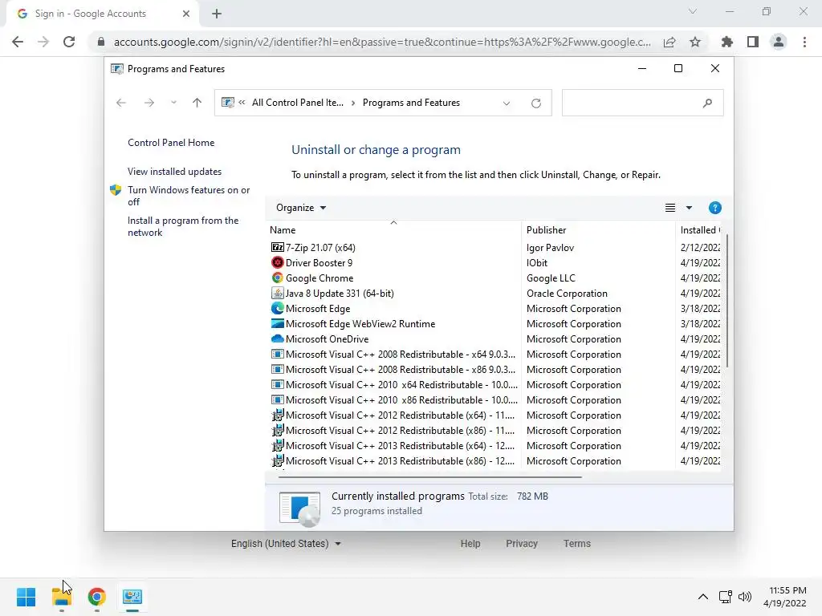Show hidden system tray icons
This screenshot has height=616, width=822.
point(703,597)
